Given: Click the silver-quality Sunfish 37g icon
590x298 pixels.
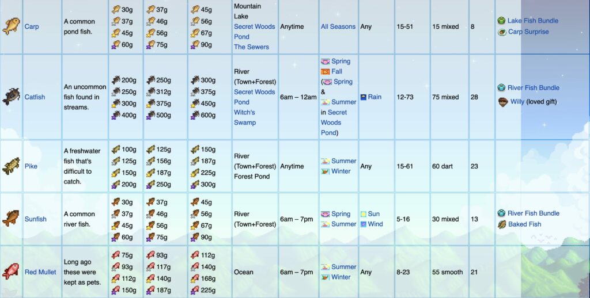Looking at the screenshot, I should (116, 214).
